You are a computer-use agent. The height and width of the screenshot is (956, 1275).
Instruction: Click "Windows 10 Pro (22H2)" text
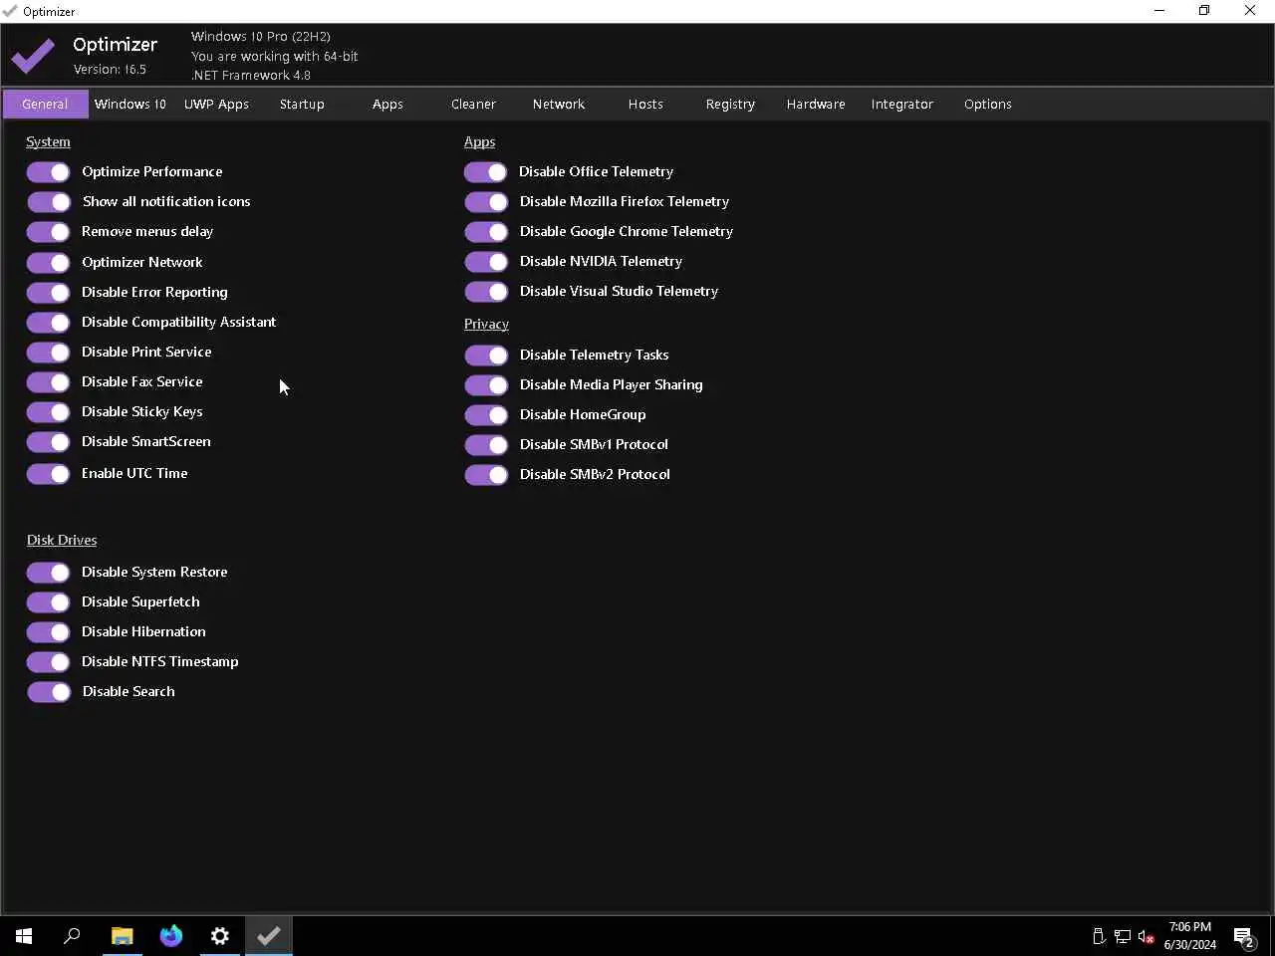click(x=261, y=37)
